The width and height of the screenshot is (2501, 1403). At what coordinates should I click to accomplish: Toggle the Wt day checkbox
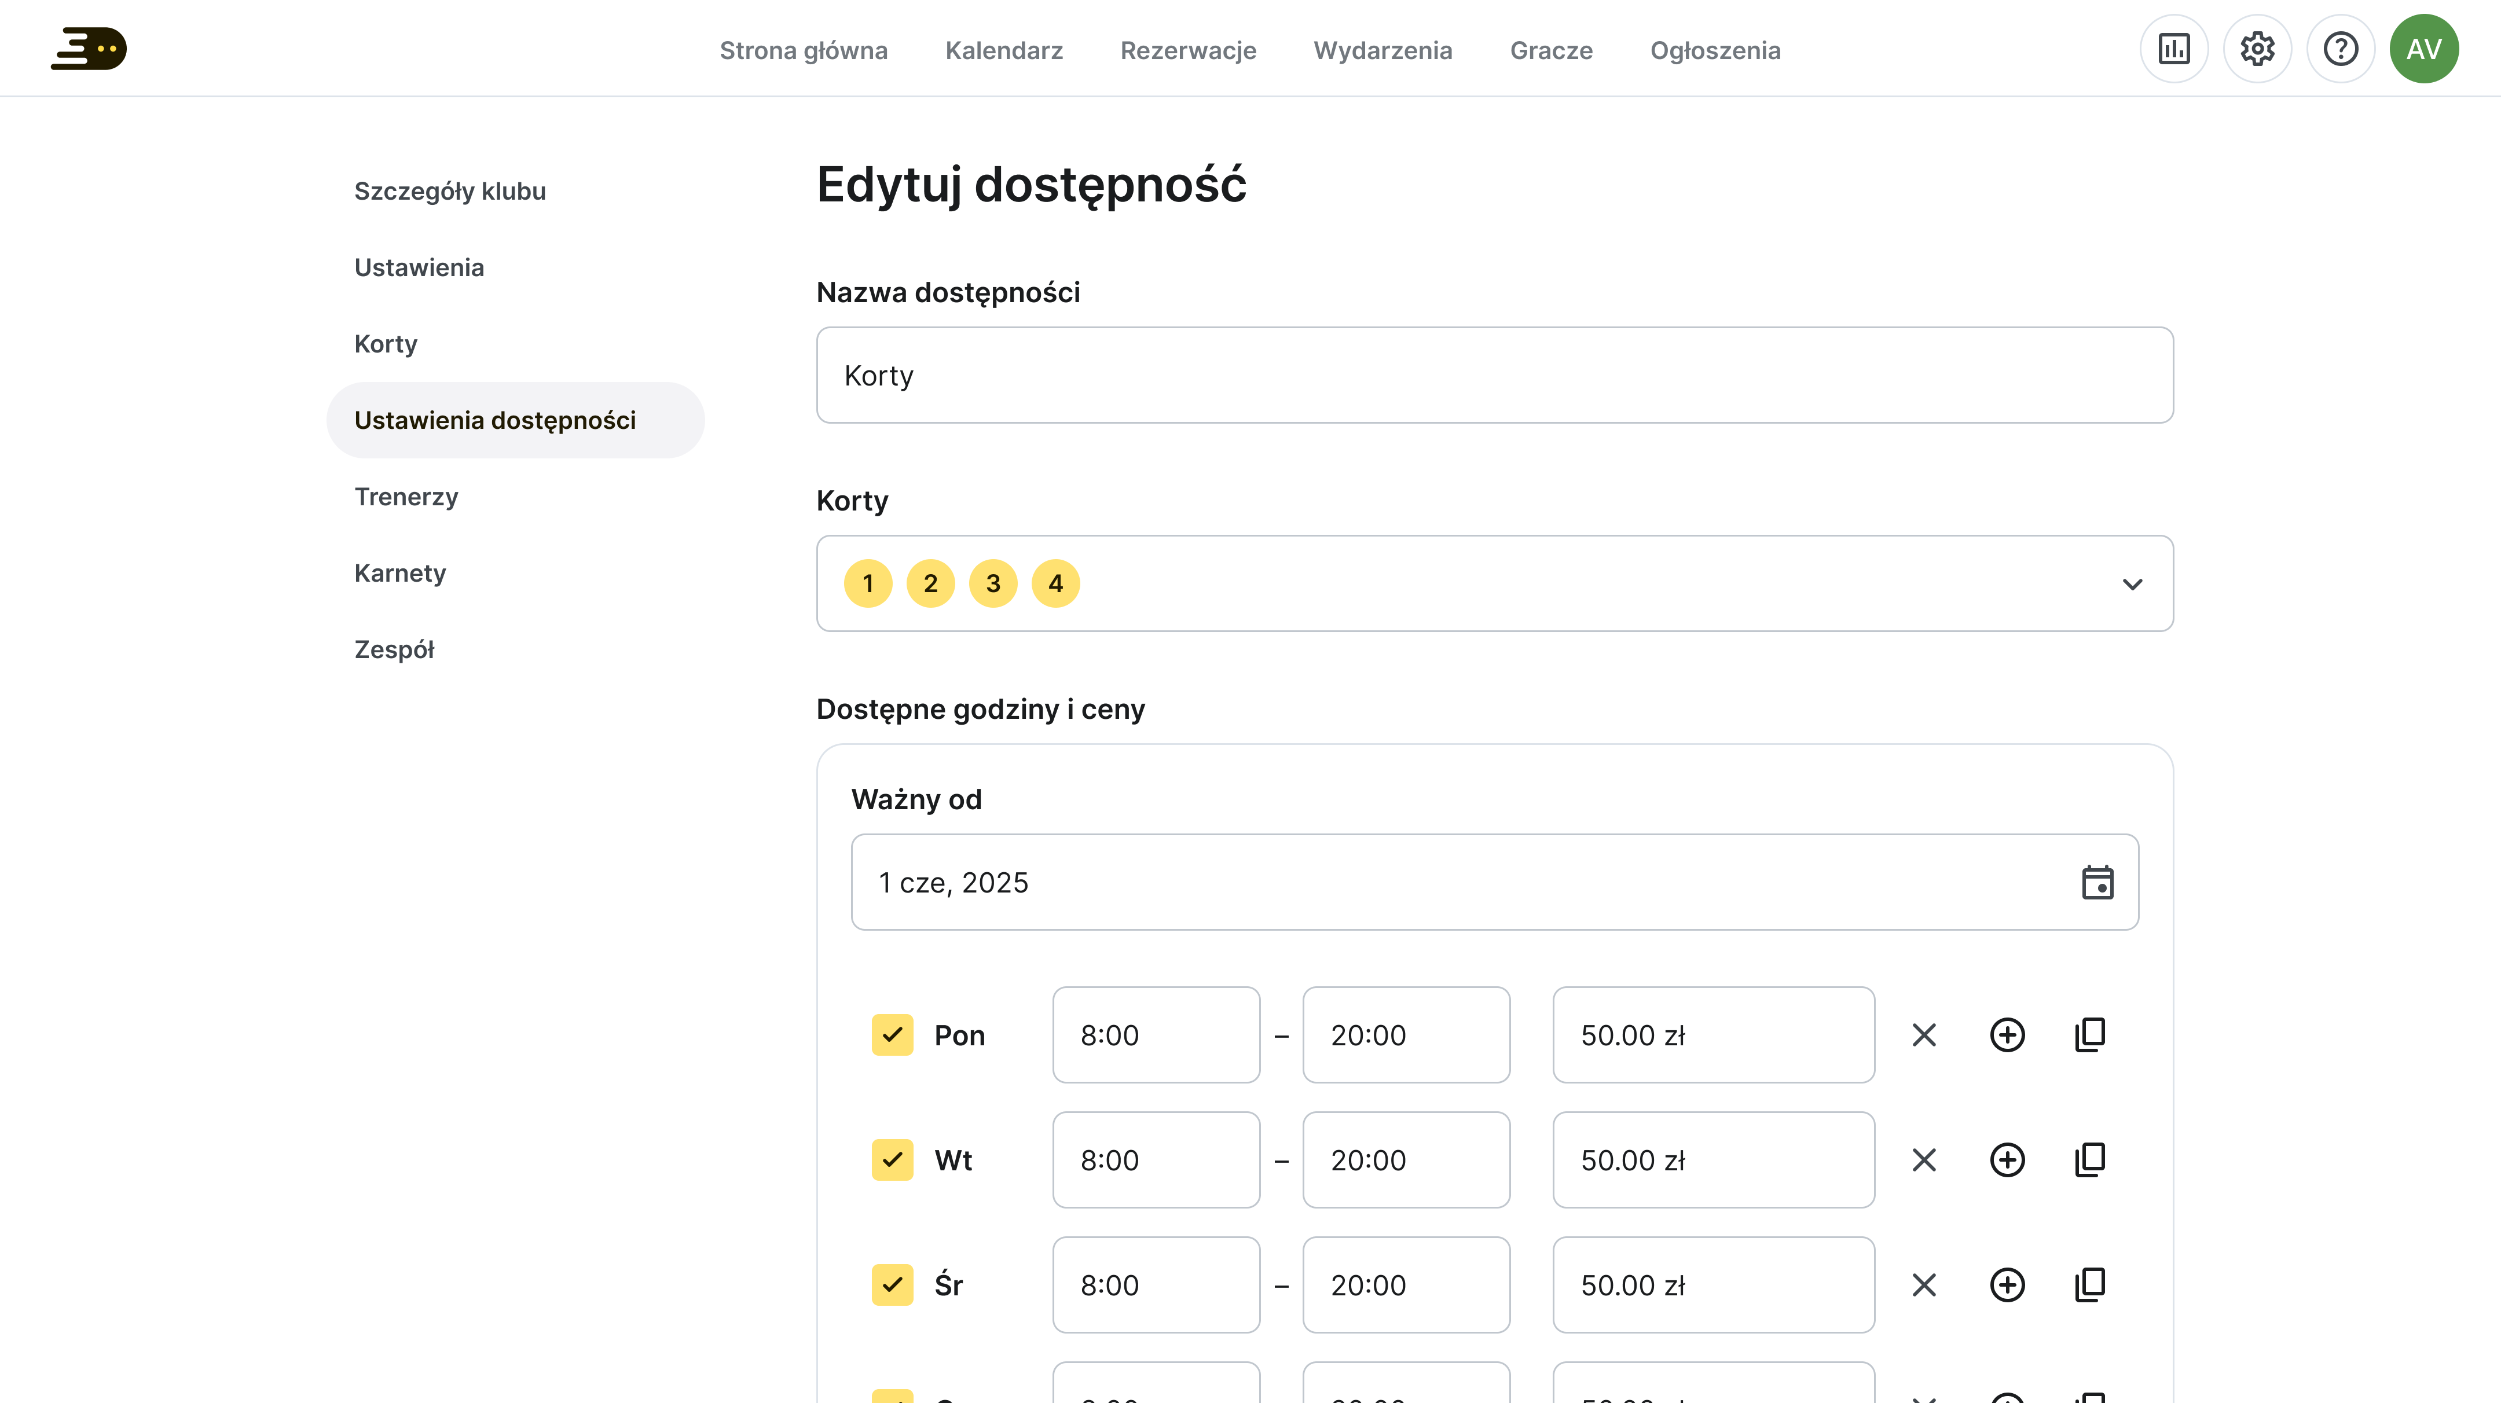(892, 1160)
